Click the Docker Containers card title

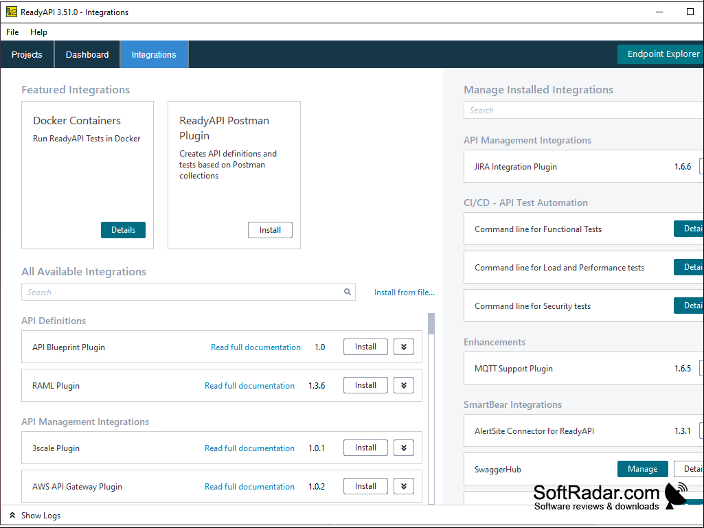coord(77,120)
